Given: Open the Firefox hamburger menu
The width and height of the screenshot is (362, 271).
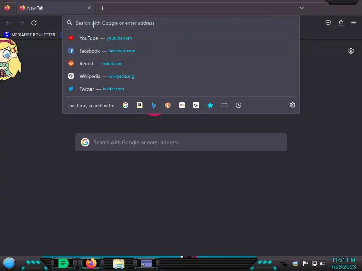Looking at the screenshot, I should (x=354, y=23).
